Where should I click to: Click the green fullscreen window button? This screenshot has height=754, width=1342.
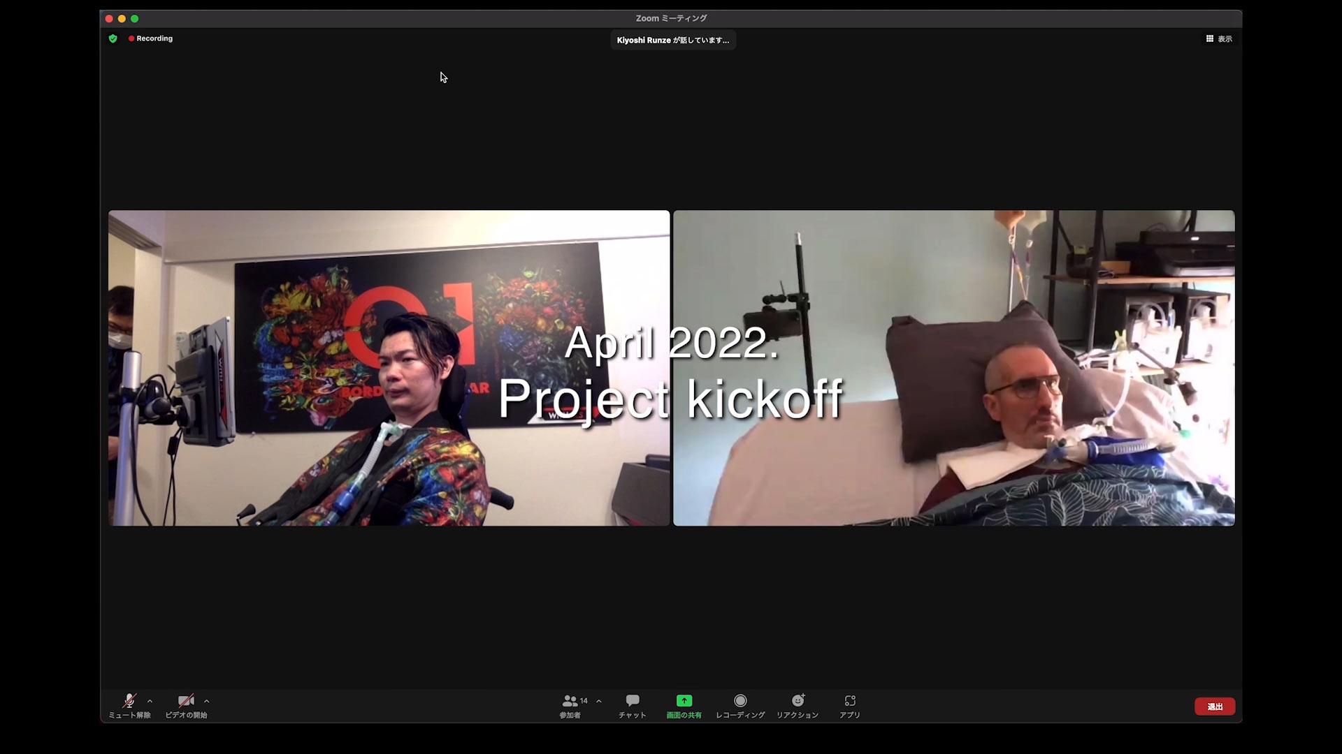coord(135,19)
